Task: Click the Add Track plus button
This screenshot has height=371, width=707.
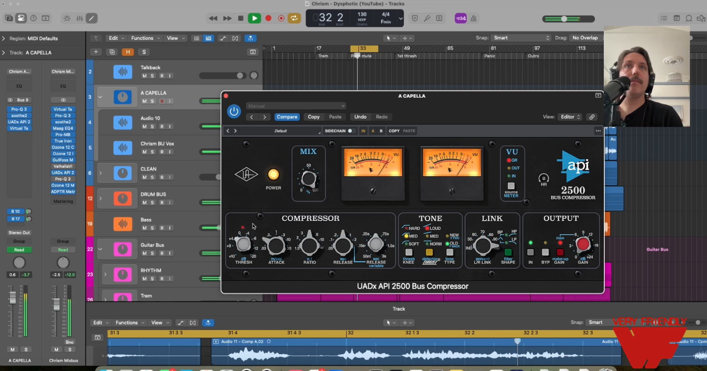Action: 96,52
